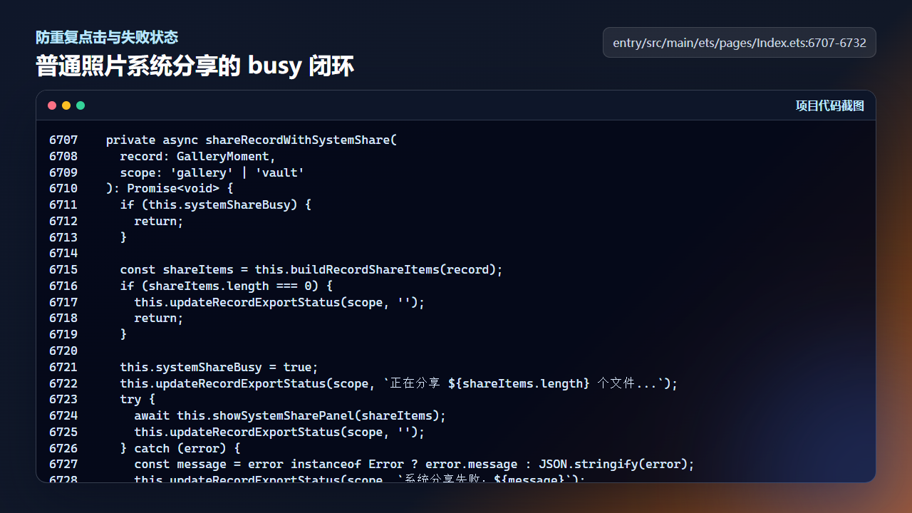Click line 'this.systemShareBusy = true;'

point(219,367)
